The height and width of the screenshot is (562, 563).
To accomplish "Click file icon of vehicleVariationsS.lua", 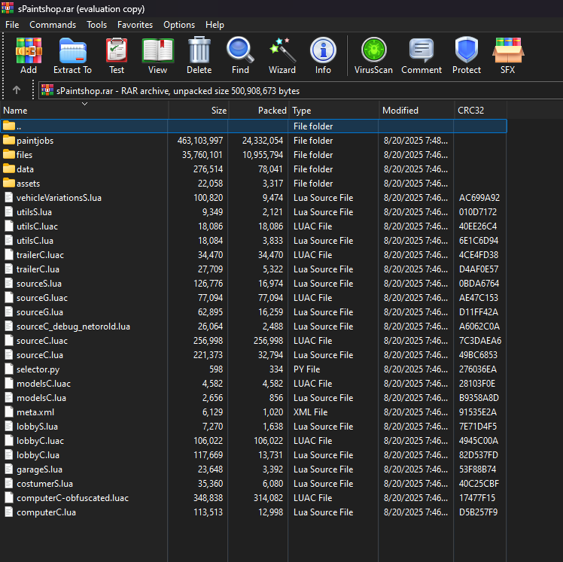I will (x=9, y=198).
